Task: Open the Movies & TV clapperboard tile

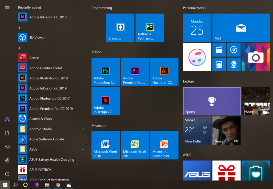Action: pos(219,50)
